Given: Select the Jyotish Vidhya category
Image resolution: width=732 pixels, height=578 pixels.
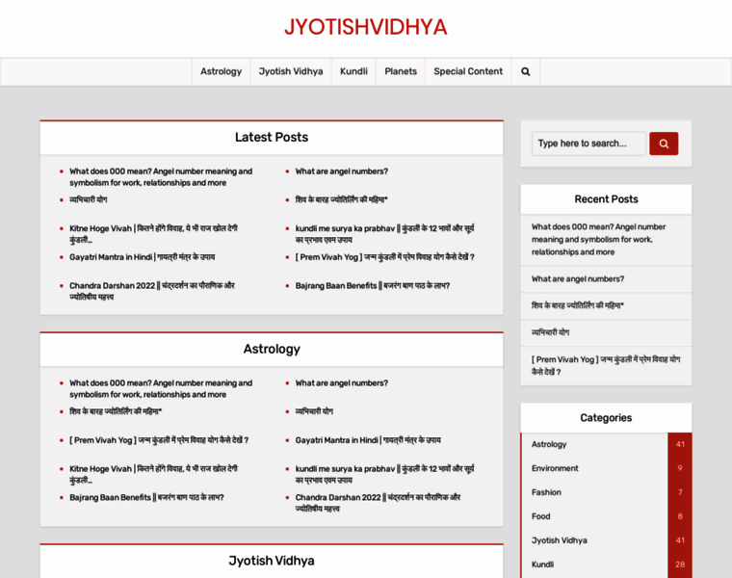Looking at the screenshot, I should pos(560,540).
